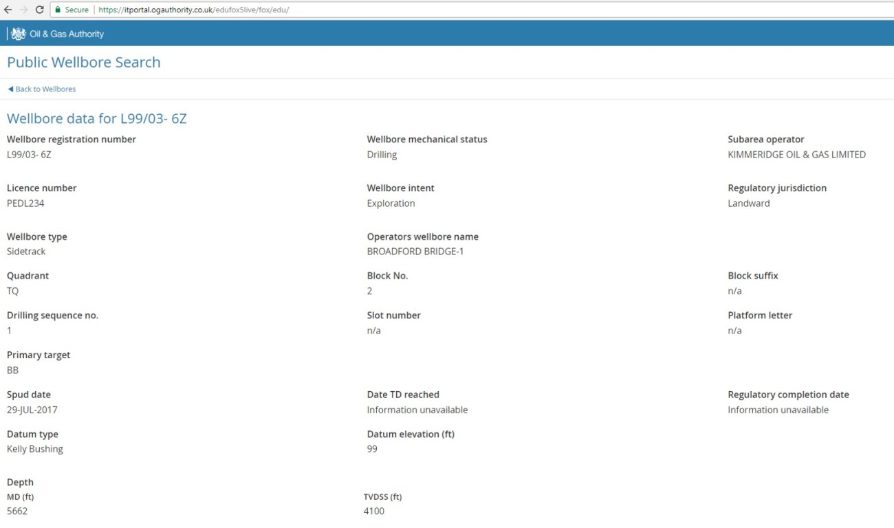Click the Sidetrack wellbore type value
Viewport: 894px width, 528px height.
click(x=26, y=252)
